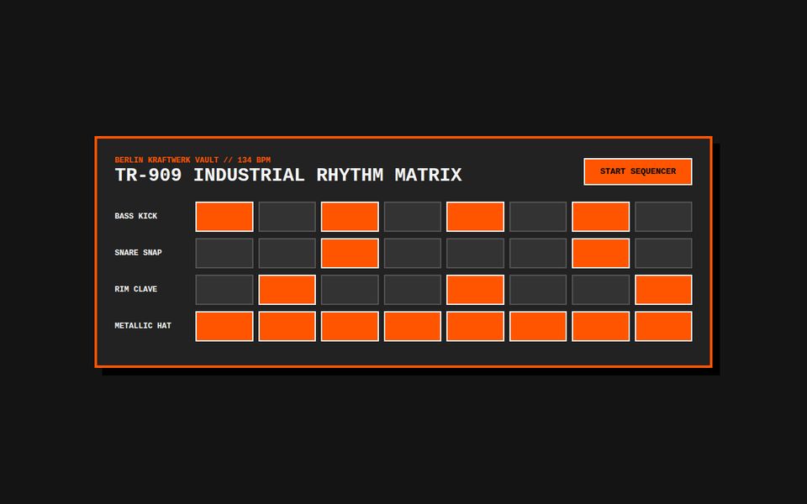
Task: Toggle Bass Kick step 6
Action: (x=538, y=217)
